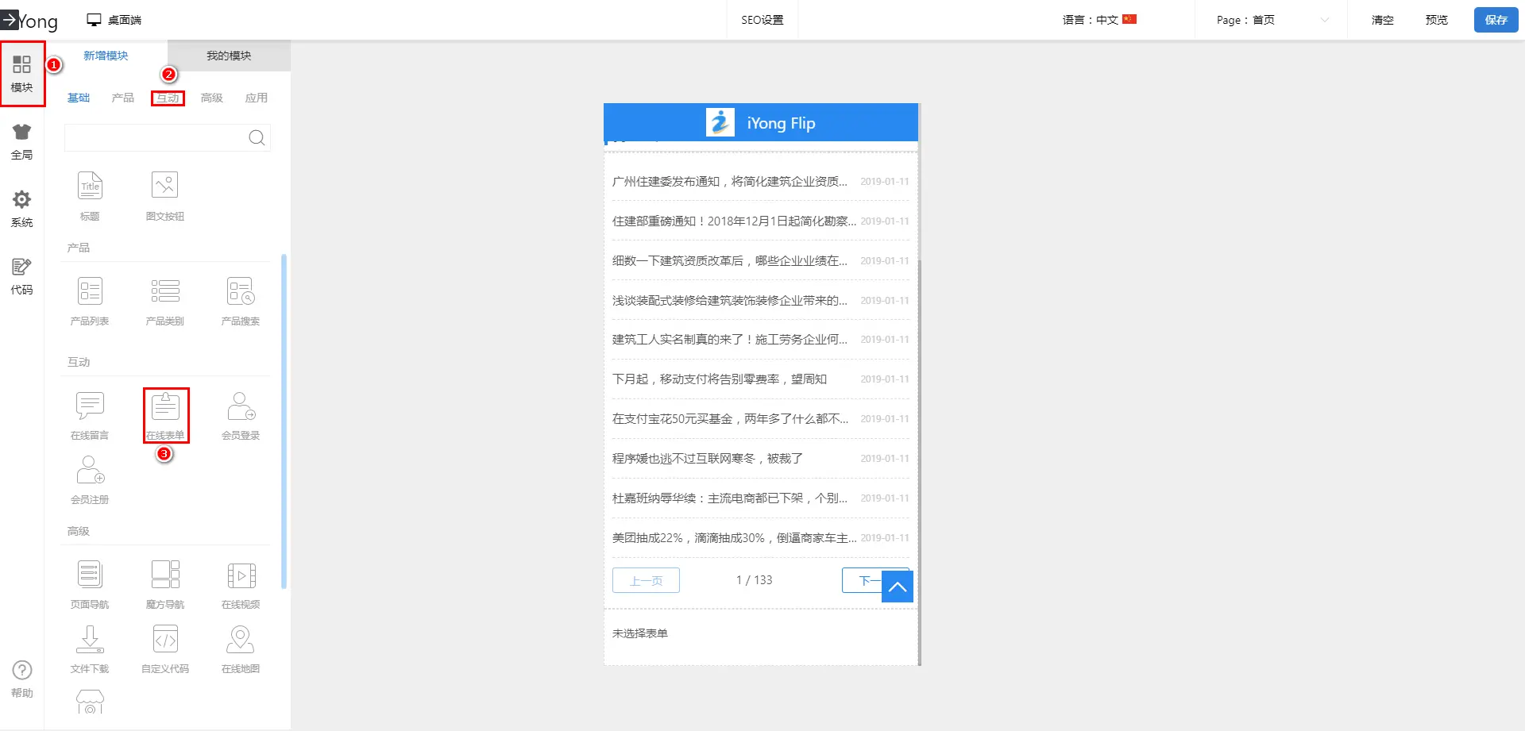Select the 在线表单 online form module

coord(165,414)
